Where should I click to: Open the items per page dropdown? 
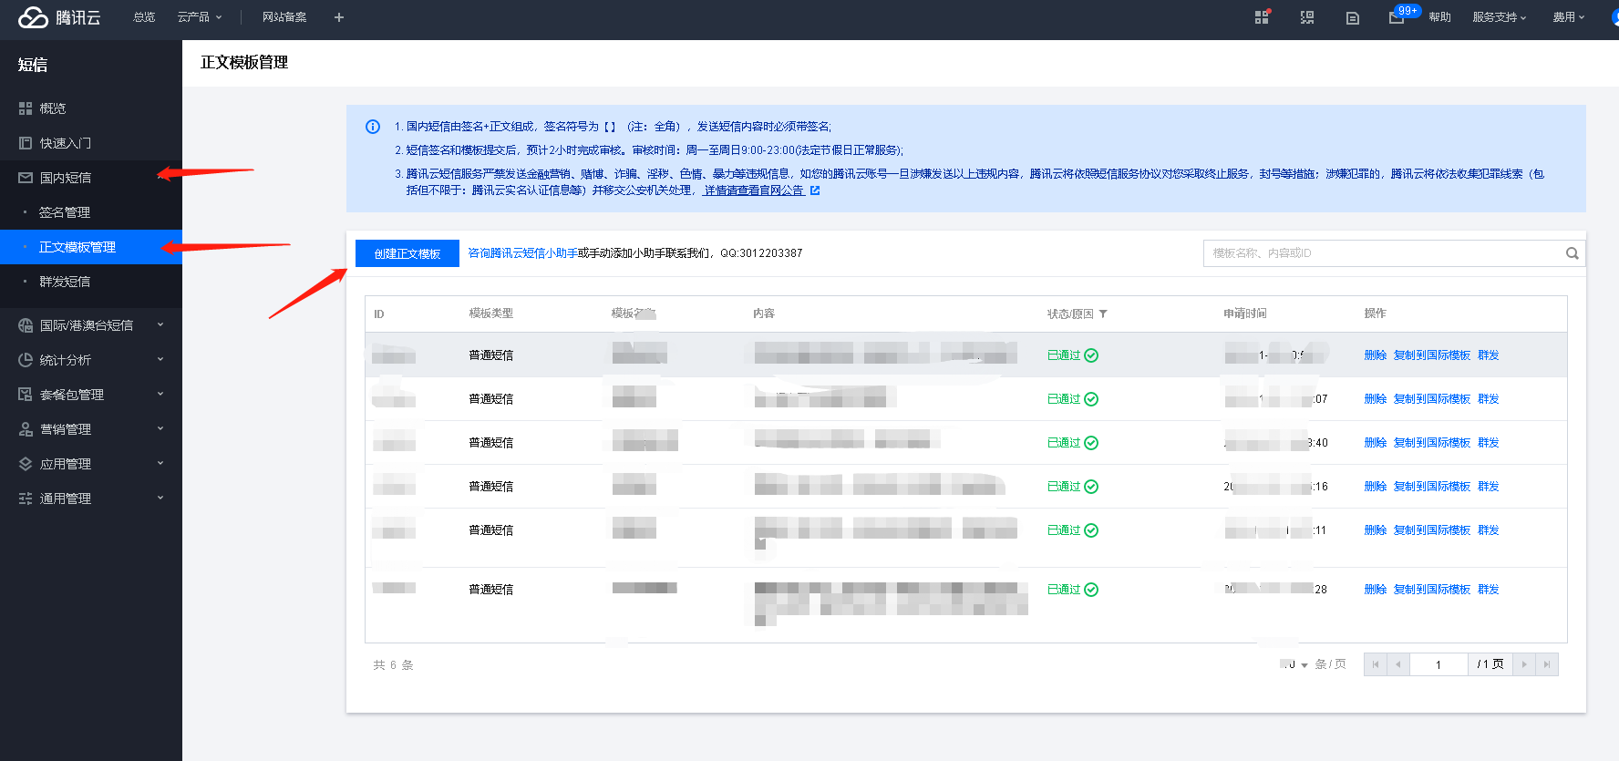pos(1294,664)
